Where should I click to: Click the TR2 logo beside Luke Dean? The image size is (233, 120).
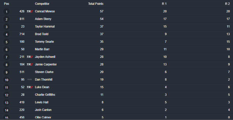click(30, 87)
